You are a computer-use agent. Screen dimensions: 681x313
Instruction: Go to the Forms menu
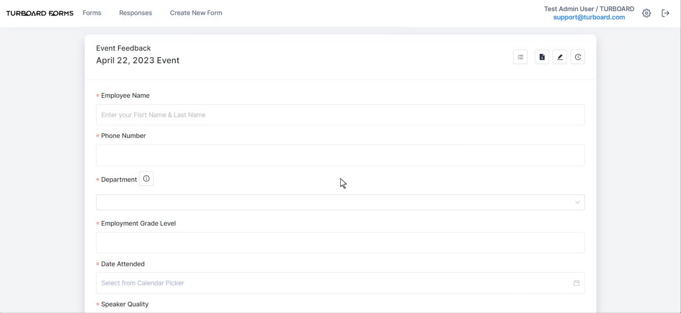92,13
